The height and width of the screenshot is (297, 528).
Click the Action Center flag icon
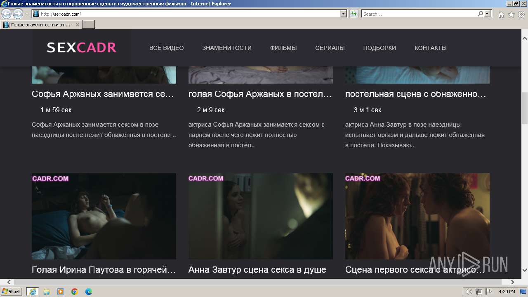click(489, 292)
